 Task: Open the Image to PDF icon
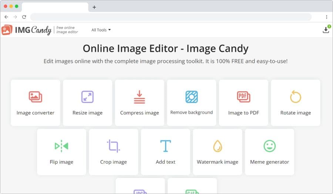[x=243, y=97]
